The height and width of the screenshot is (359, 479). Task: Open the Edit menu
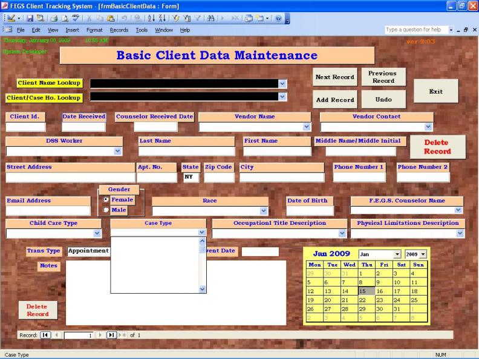[x=36, y=30]
